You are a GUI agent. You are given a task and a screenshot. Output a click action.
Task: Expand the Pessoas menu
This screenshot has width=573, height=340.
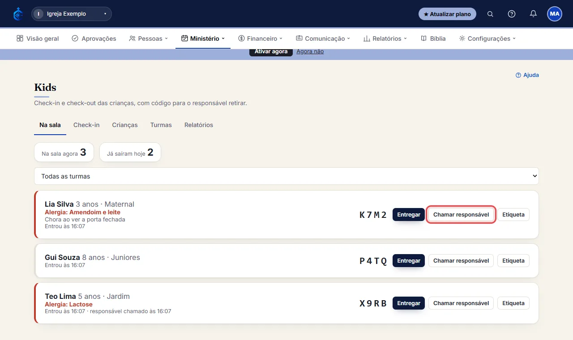coord(148,38)
